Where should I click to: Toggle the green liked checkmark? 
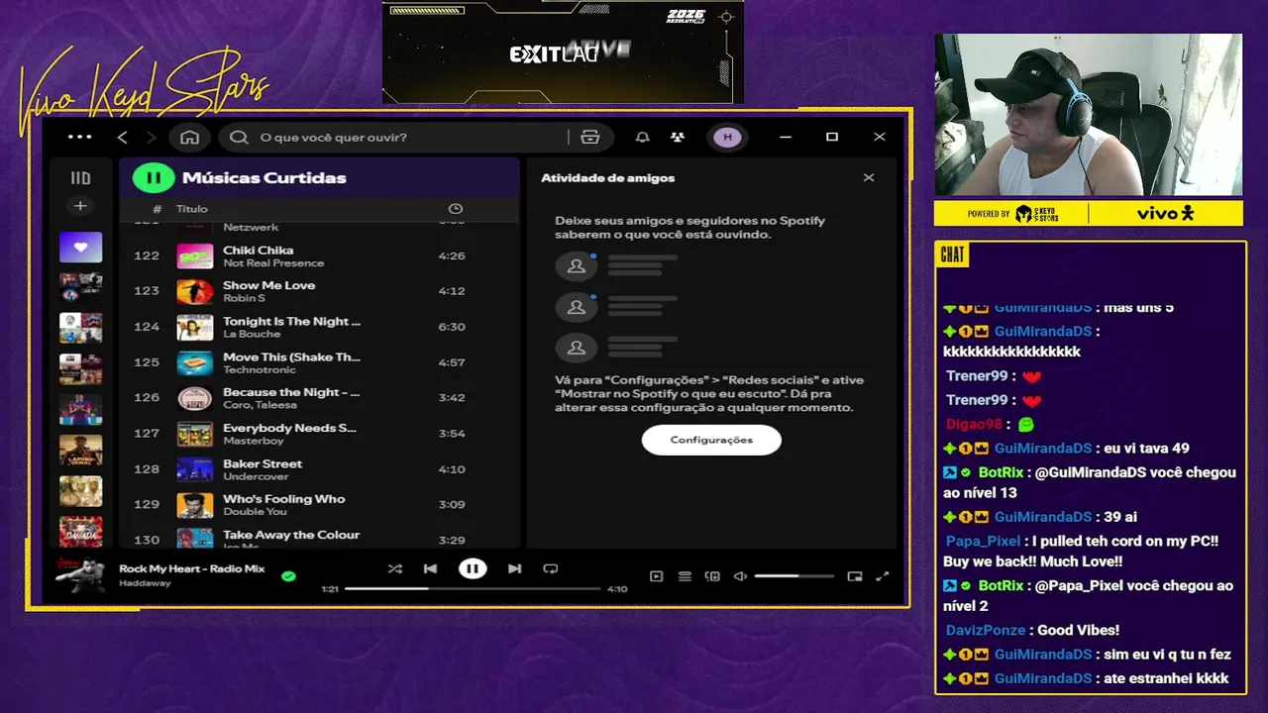pyautogui.click(x=288, y=575)
